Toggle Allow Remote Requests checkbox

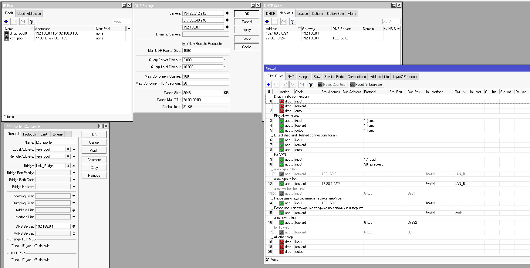point(184,44)
